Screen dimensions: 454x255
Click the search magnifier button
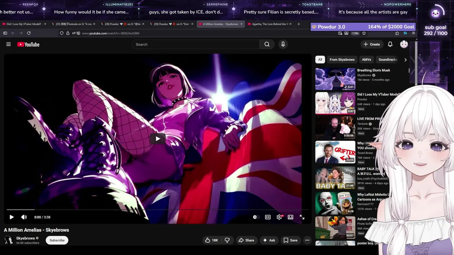coord(267,44)
